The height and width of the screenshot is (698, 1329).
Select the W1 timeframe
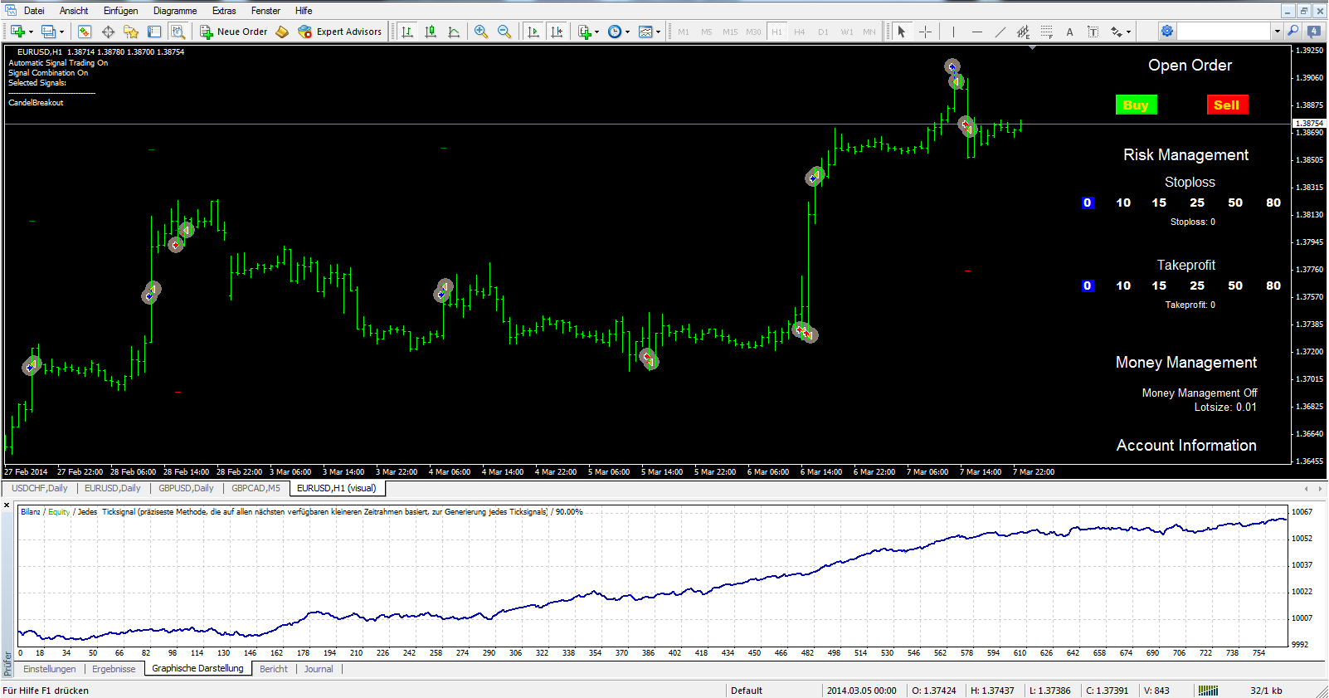tap(846, 32)
